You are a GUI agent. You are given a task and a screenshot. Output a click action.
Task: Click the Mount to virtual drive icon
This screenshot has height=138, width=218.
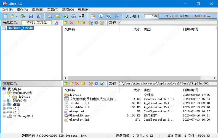74,16
